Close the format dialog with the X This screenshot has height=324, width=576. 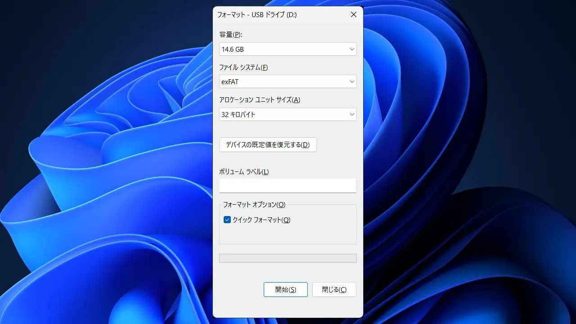[x=353, y=14]
